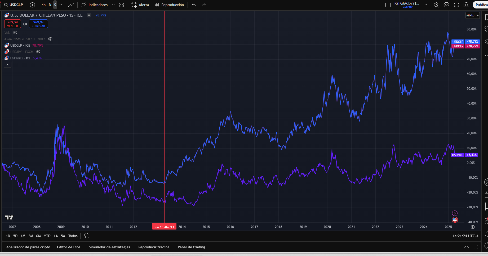Click the blue COMPRAR buy button
The image size is (488, 256).
pos(38,24)
